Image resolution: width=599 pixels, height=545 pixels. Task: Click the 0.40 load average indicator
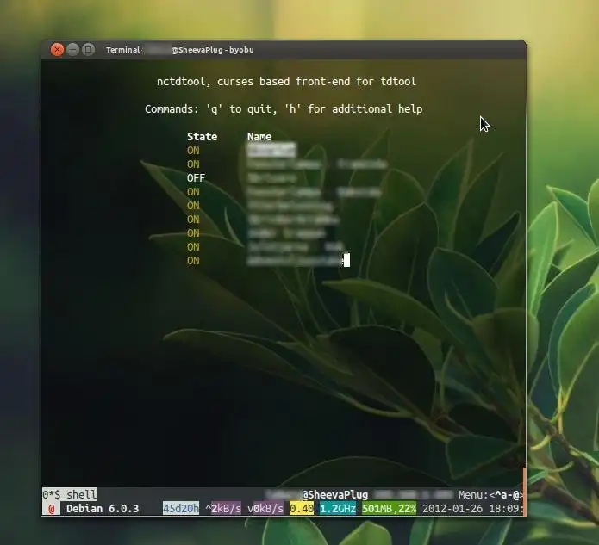coord(302,509)
